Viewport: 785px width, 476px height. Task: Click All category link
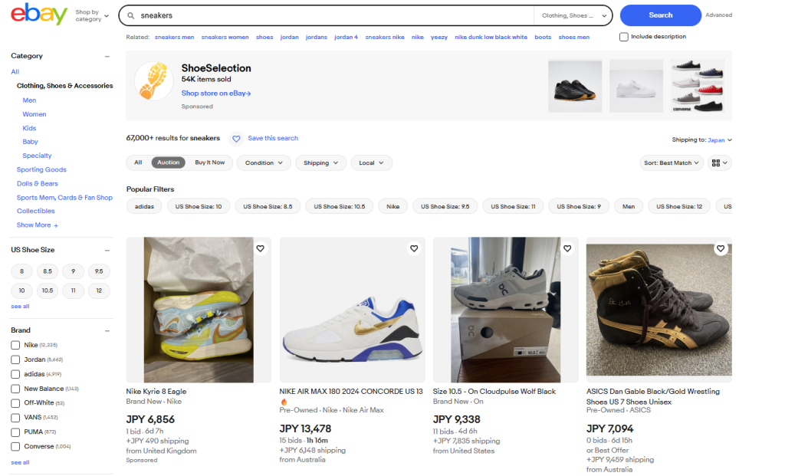15,72
